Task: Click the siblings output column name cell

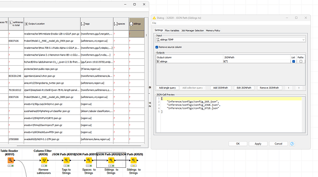Action: (189, 62)
